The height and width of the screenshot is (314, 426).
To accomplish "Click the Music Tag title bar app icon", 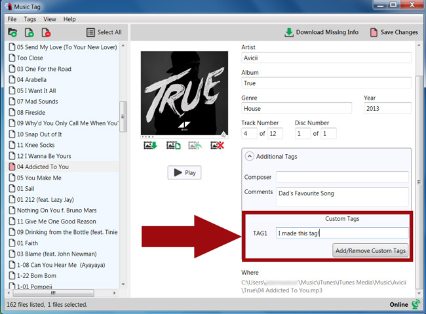I will click(8, 7).
